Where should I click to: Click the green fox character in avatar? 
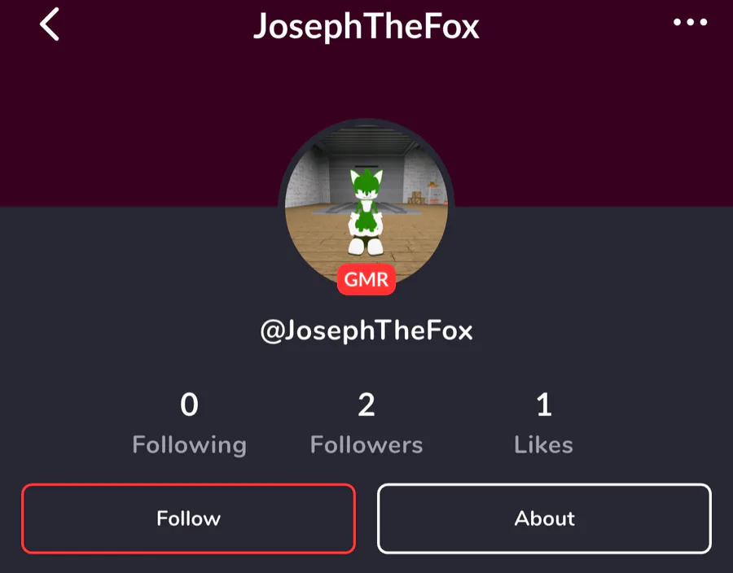point(366,211)
